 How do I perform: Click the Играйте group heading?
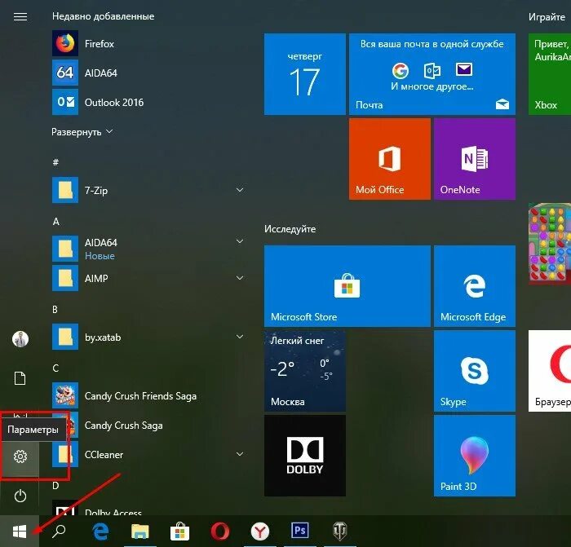(547, 17)
